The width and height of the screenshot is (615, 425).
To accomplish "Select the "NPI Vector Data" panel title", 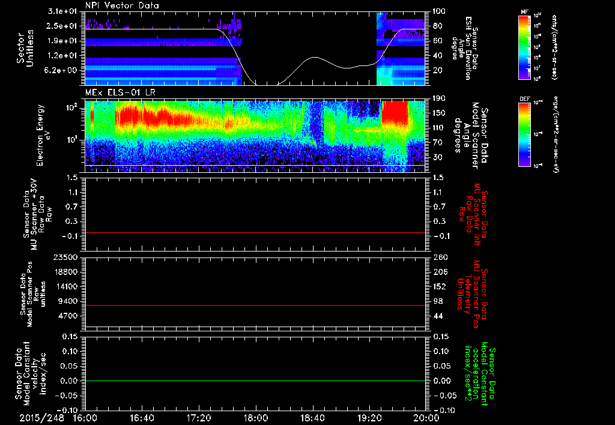I will click(x=122, y=5).
